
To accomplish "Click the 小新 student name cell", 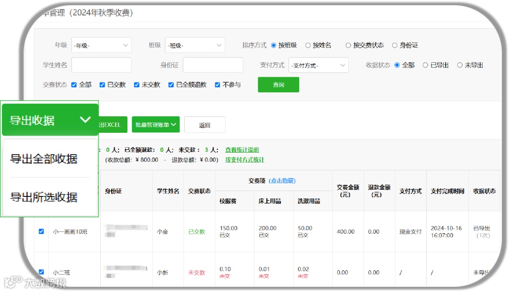I will point(163,273).
